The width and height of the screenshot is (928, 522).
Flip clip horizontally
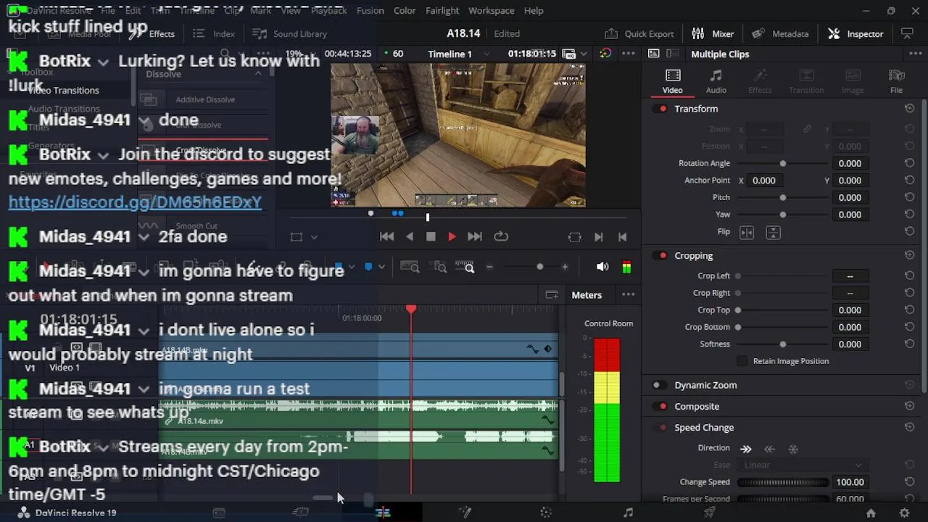pos(747,232)
